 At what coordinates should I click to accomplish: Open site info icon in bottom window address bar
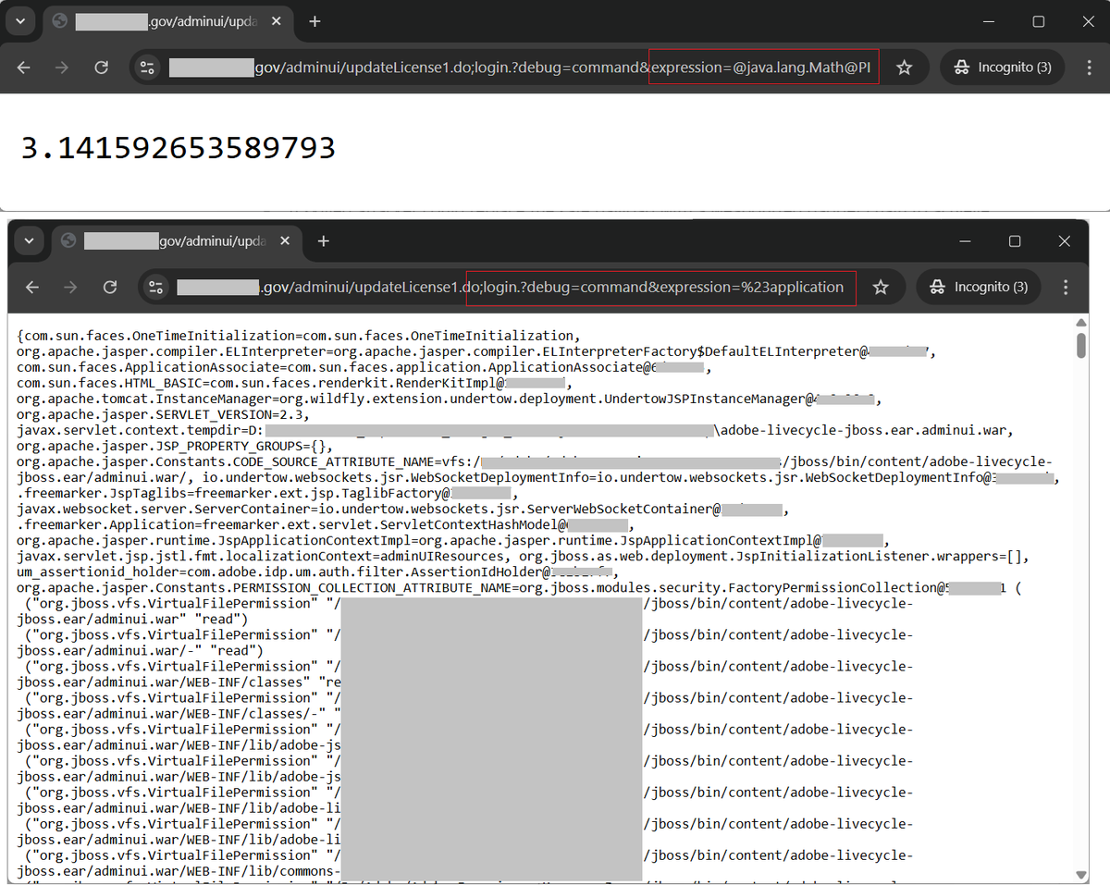(x=156, y=288)
